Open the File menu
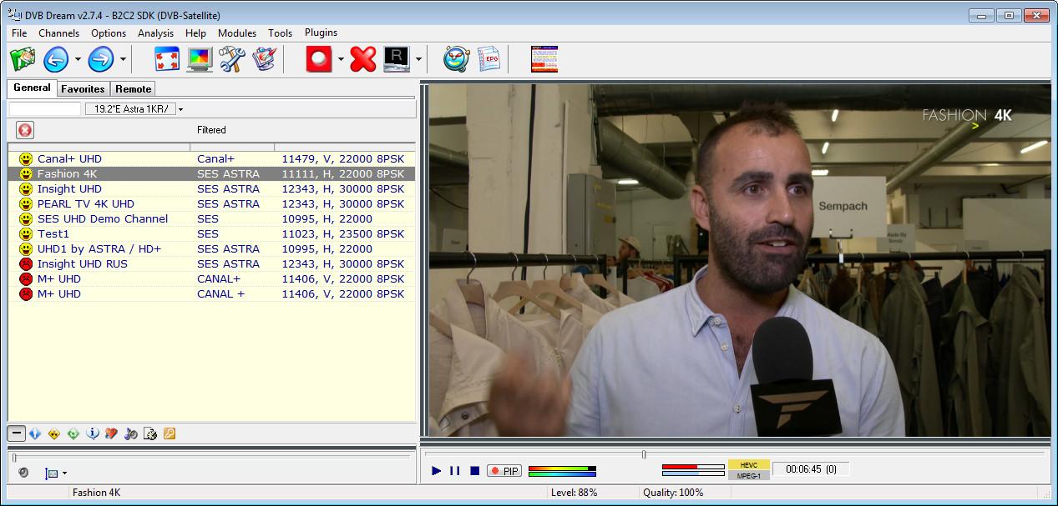This screenshot has height=506, width=1058. coord(19,33)
